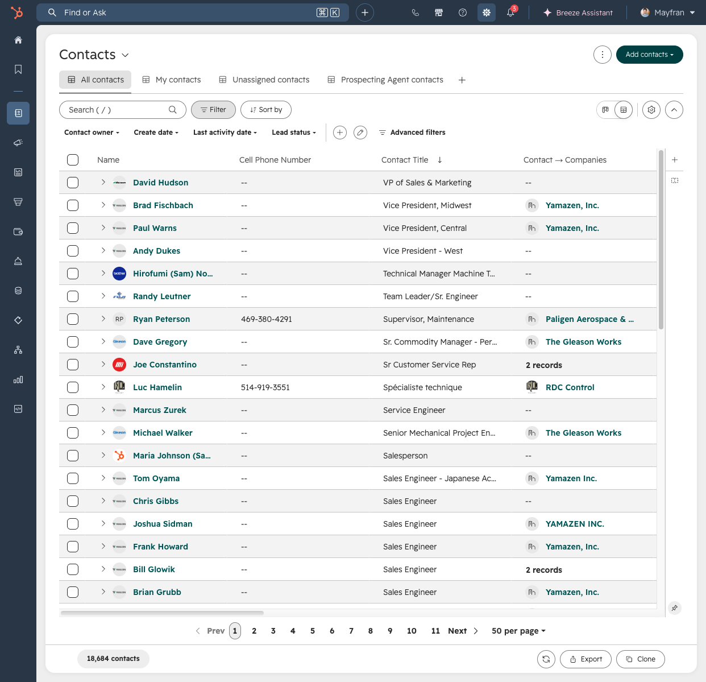Switch to My contacts tab
This screenshot has height=682, width=706.
172,80
